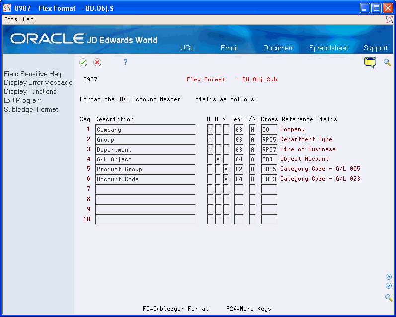Click the Len field of Product Group row
The height and width of the screenshot is (317, 396).
238,169
